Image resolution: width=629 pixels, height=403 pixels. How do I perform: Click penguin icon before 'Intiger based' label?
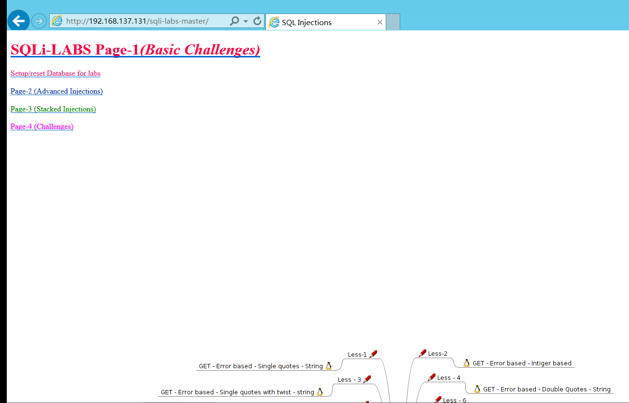click(467, 363)
